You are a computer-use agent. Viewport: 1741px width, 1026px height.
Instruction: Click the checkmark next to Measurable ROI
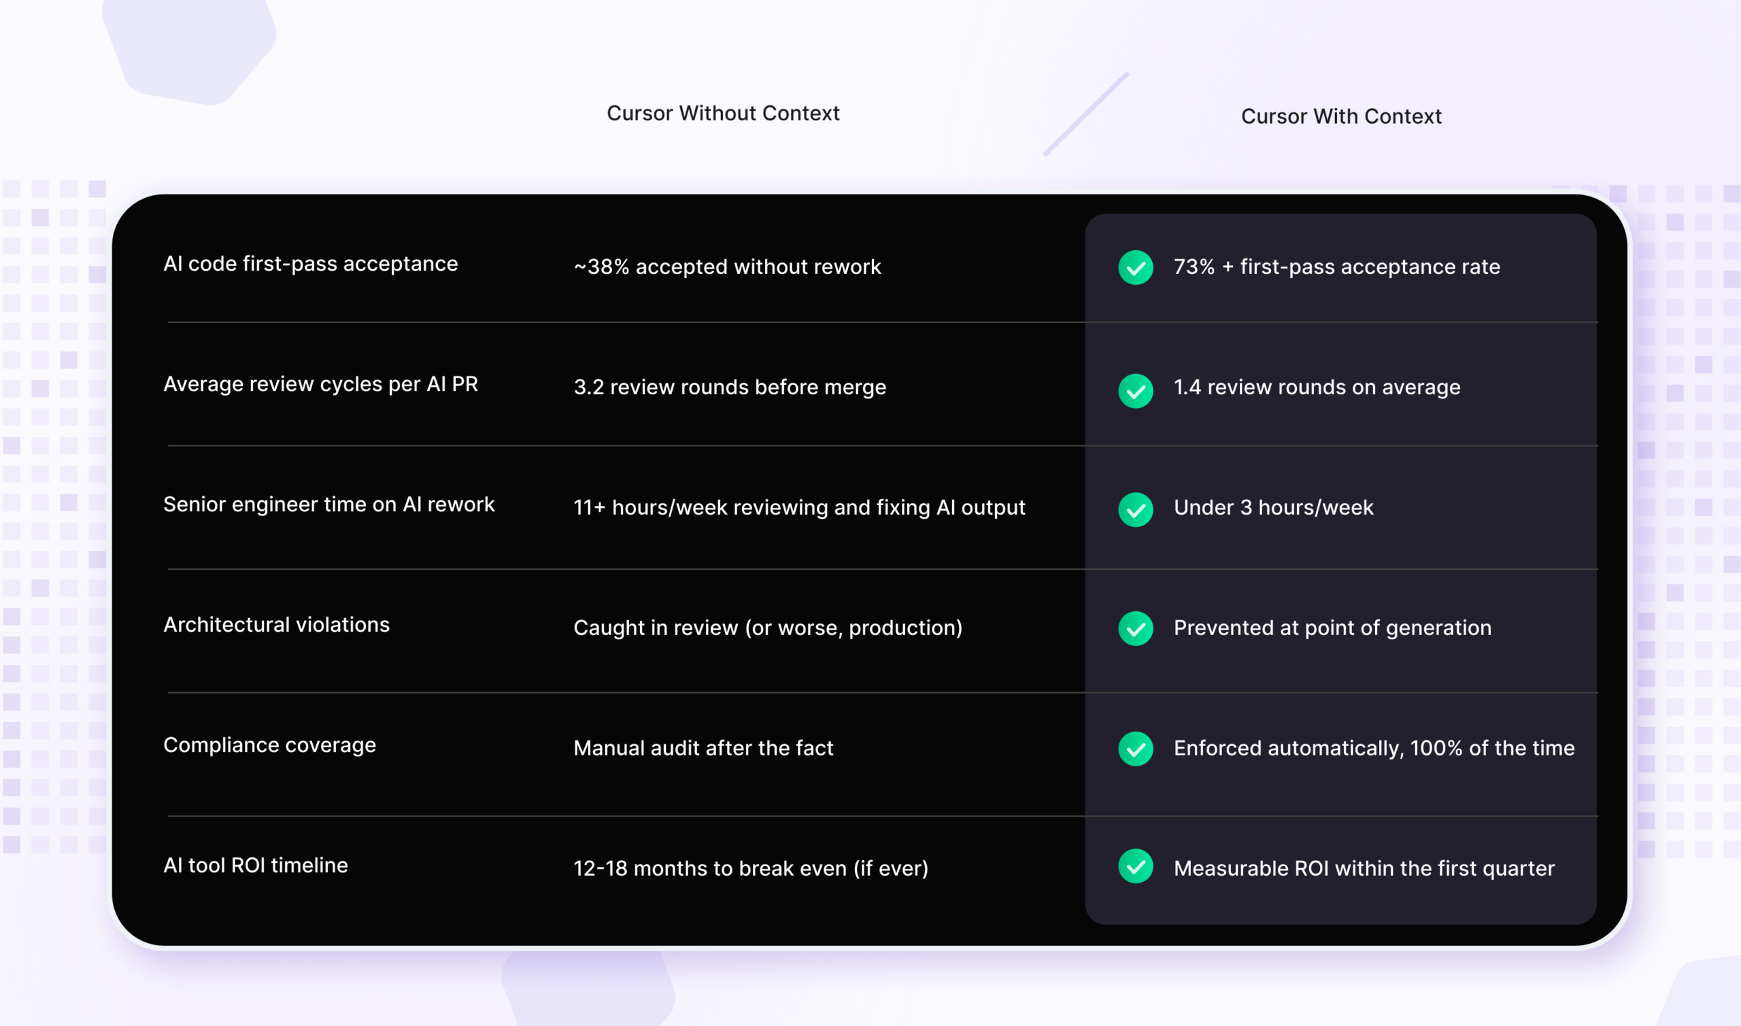tap(1135, 866)
